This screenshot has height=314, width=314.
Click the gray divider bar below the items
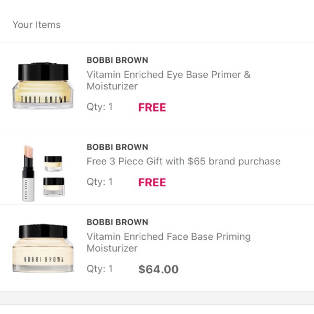tap(157, 298)
